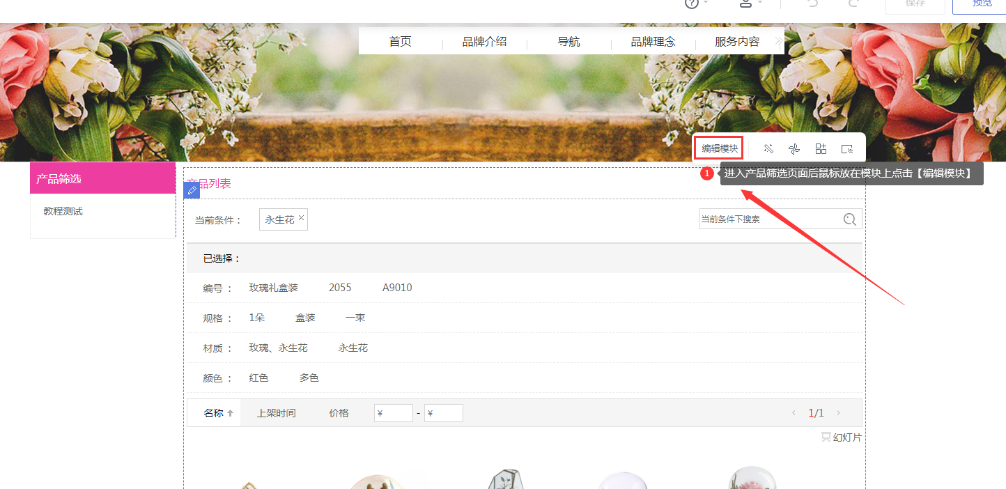The height and width of the screenshot is (489, 1006).
Task: Select 教程测试 in 产品筛选 panel
Action: [x=63, y=211]
